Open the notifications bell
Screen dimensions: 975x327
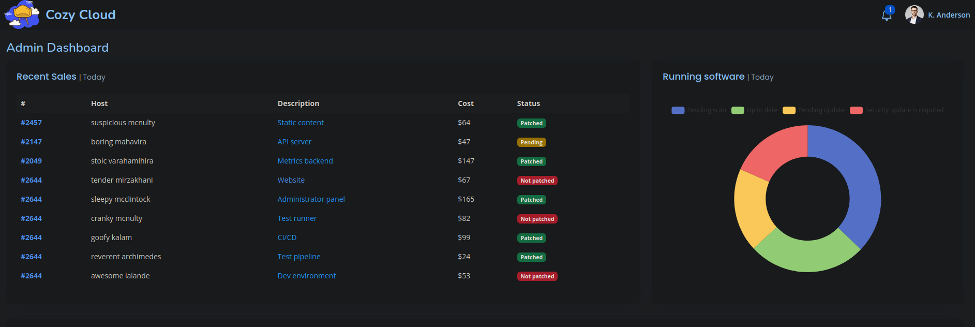886,15
